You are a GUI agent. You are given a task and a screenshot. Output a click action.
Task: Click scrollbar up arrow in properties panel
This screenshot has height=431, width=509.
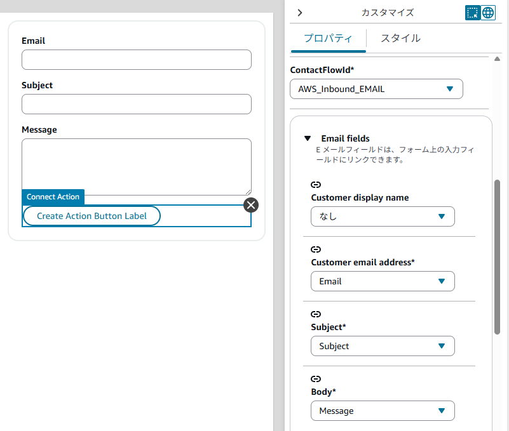click(x=497, y=59)
